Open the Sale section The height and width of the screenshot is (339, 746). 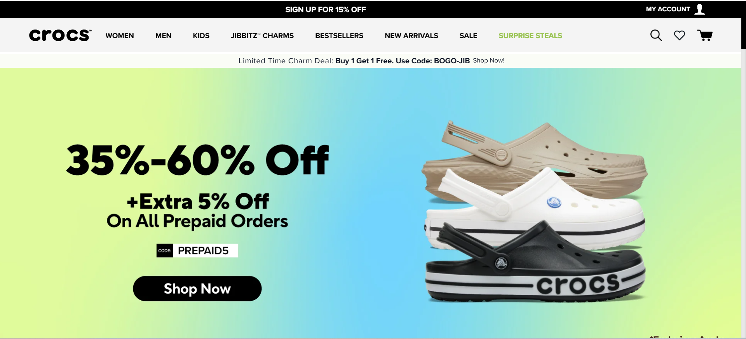tap(468, 36)
